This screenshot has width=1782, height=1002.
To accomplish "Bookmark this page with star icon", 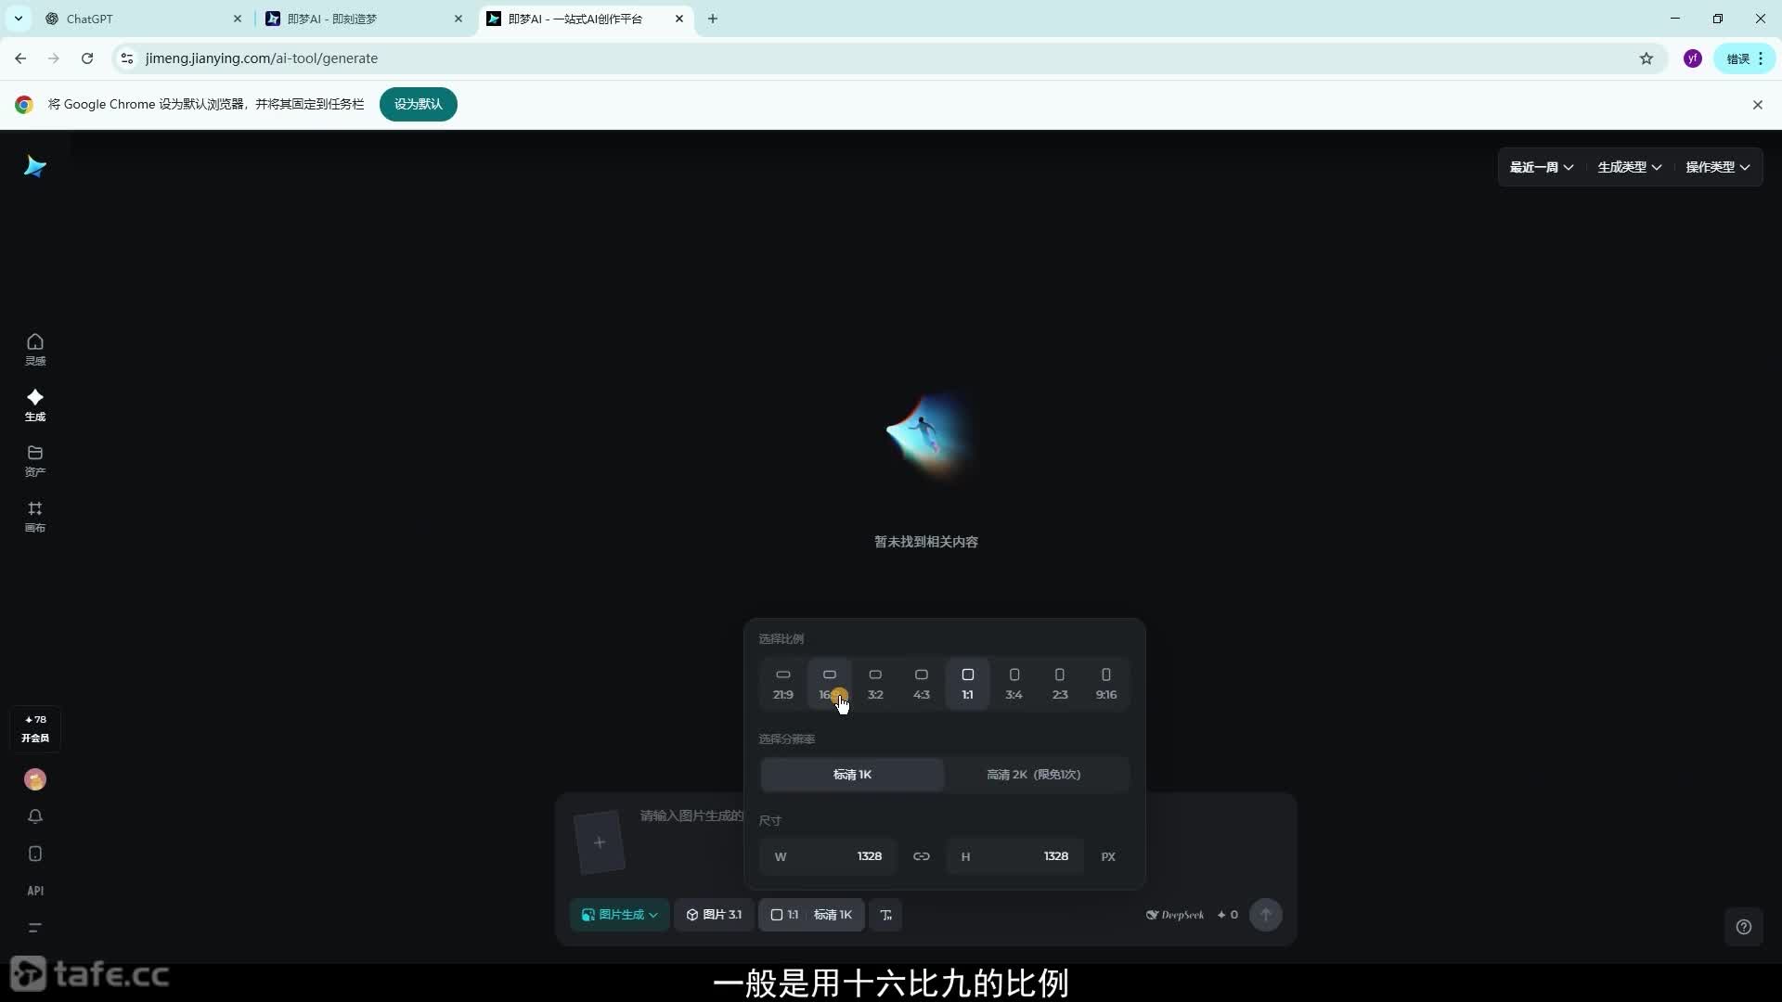I will click(x=1646, y=58).
